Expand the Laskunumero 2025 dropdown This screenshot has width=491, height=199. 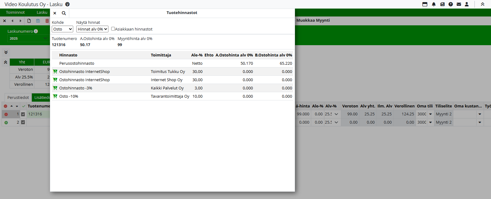click(x=28, y=38)
